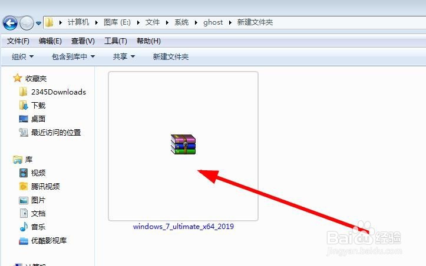Open the 包含到库中 dropdown
426x266 pixels.
[73, 56]
